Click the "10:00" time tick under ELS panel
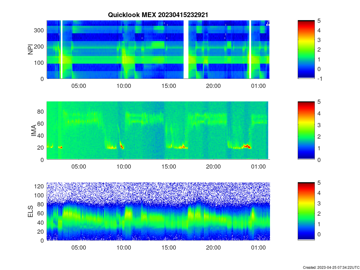This screenshot has height=270, width=360. click(124, 248)
